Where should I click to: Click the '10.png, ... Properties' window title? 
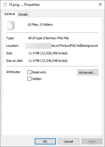(x=24, y=5)
